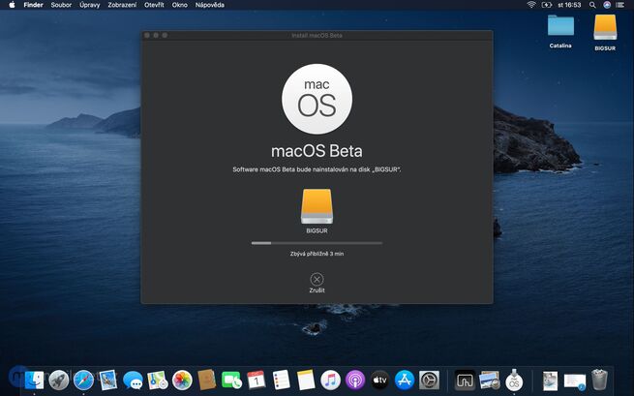
Task: Open the Zobrazení menu
Action: pos(122,5)
